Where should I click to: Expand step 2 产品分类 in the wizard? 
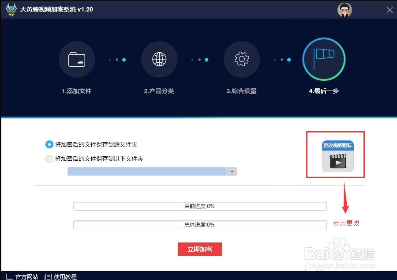click(159, 59)
